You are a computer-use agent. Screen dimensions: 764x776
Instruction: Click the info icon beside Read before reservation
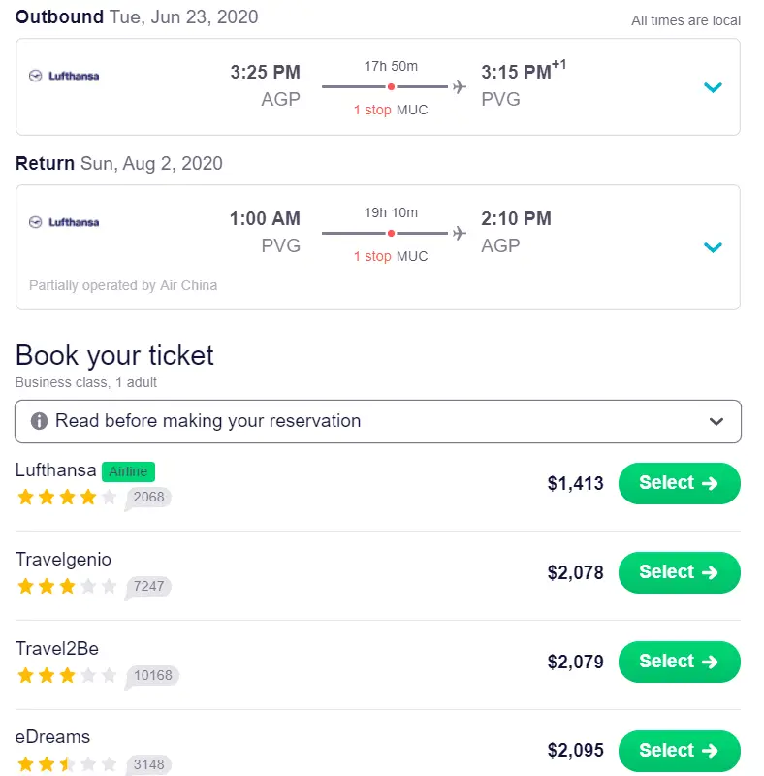40,421
